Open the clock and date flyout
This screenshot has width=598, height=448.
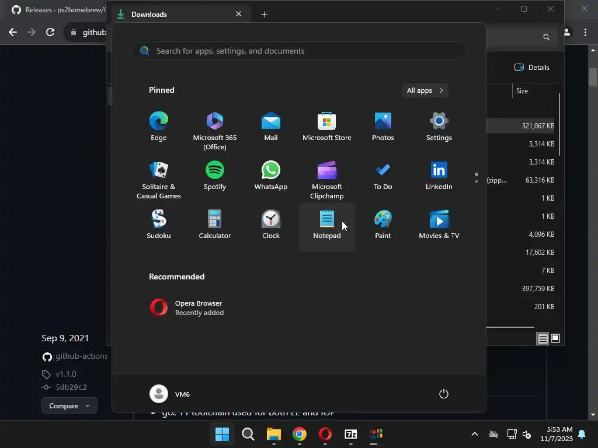557,434
